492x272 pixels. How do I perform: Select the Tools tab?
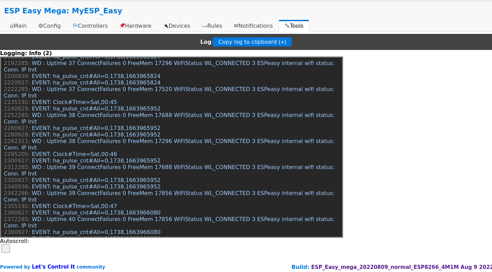(294, 26)
